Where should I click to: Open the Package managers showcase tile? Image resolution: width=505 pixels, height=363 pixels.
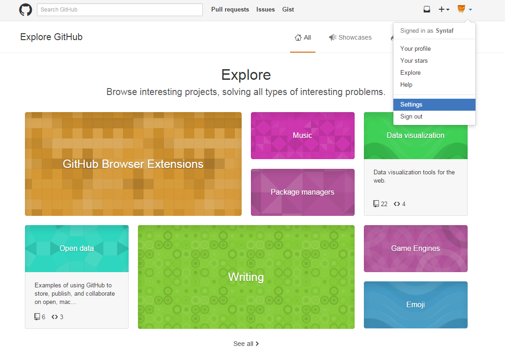303,192
